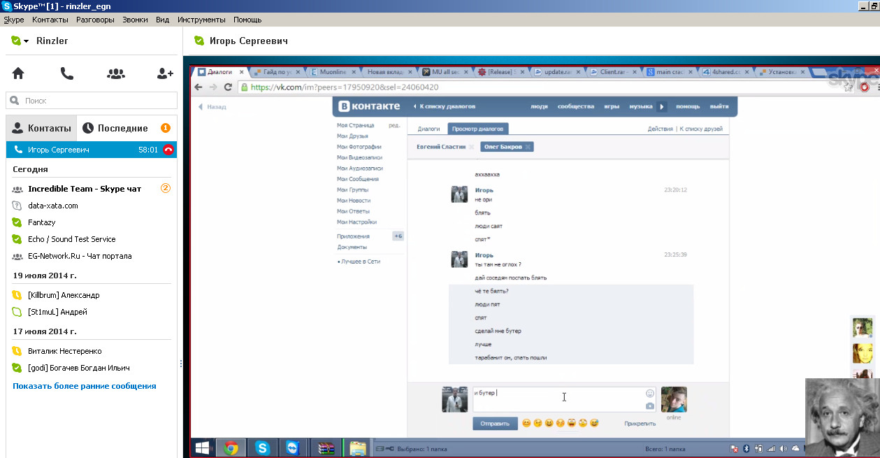The image size is (880, 458).
Task: Click the phone icon to call phones
Action: pyautogui.click(x=67, y=73)
